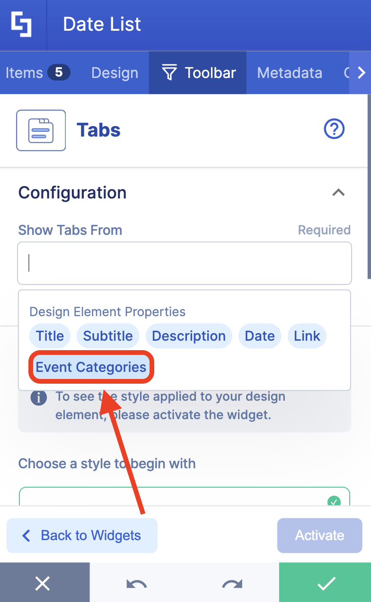Click the funnel icon on the Toolbar tab
371x602 pixels.
168,72
